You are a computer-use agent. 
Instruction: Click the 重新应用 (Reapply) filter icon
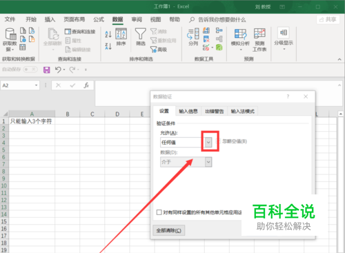(164, 41)
